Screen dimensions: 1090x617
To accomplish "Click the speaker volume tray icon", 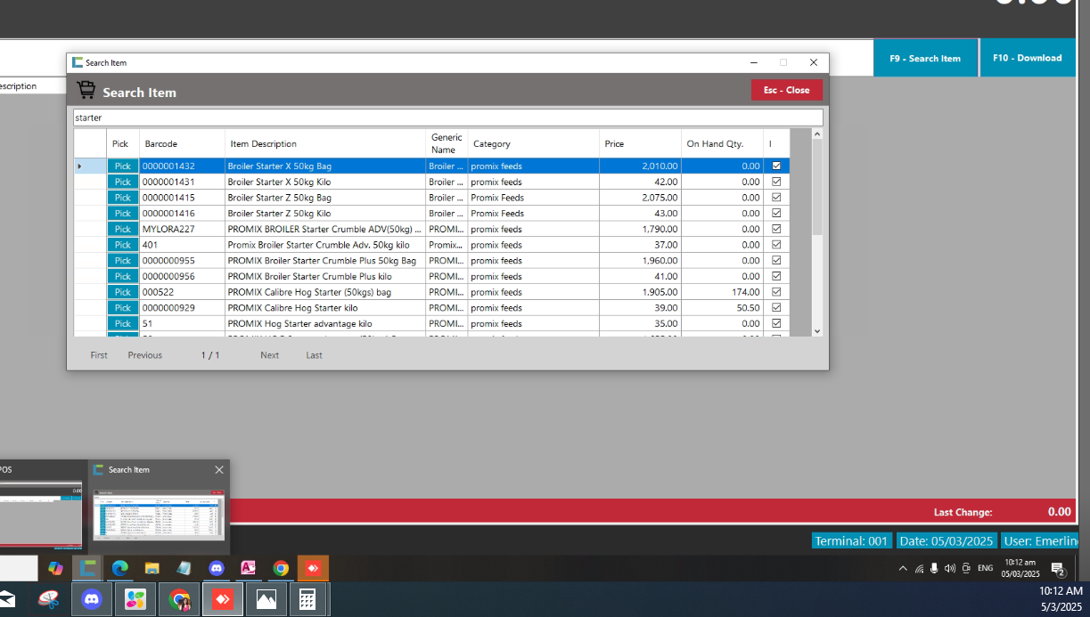I will (949, 568).
